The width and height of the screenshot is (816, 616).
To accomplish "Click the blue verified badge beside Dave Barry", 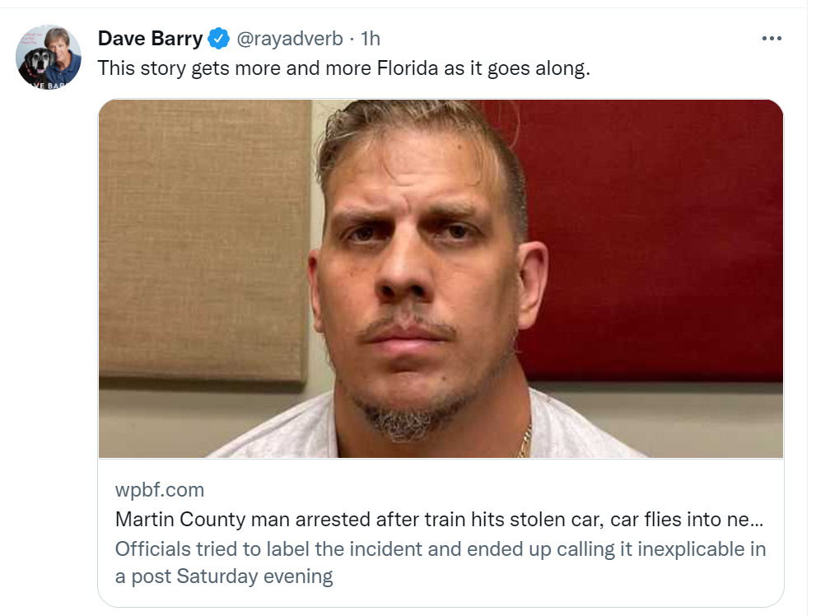I will pos(217,37).
